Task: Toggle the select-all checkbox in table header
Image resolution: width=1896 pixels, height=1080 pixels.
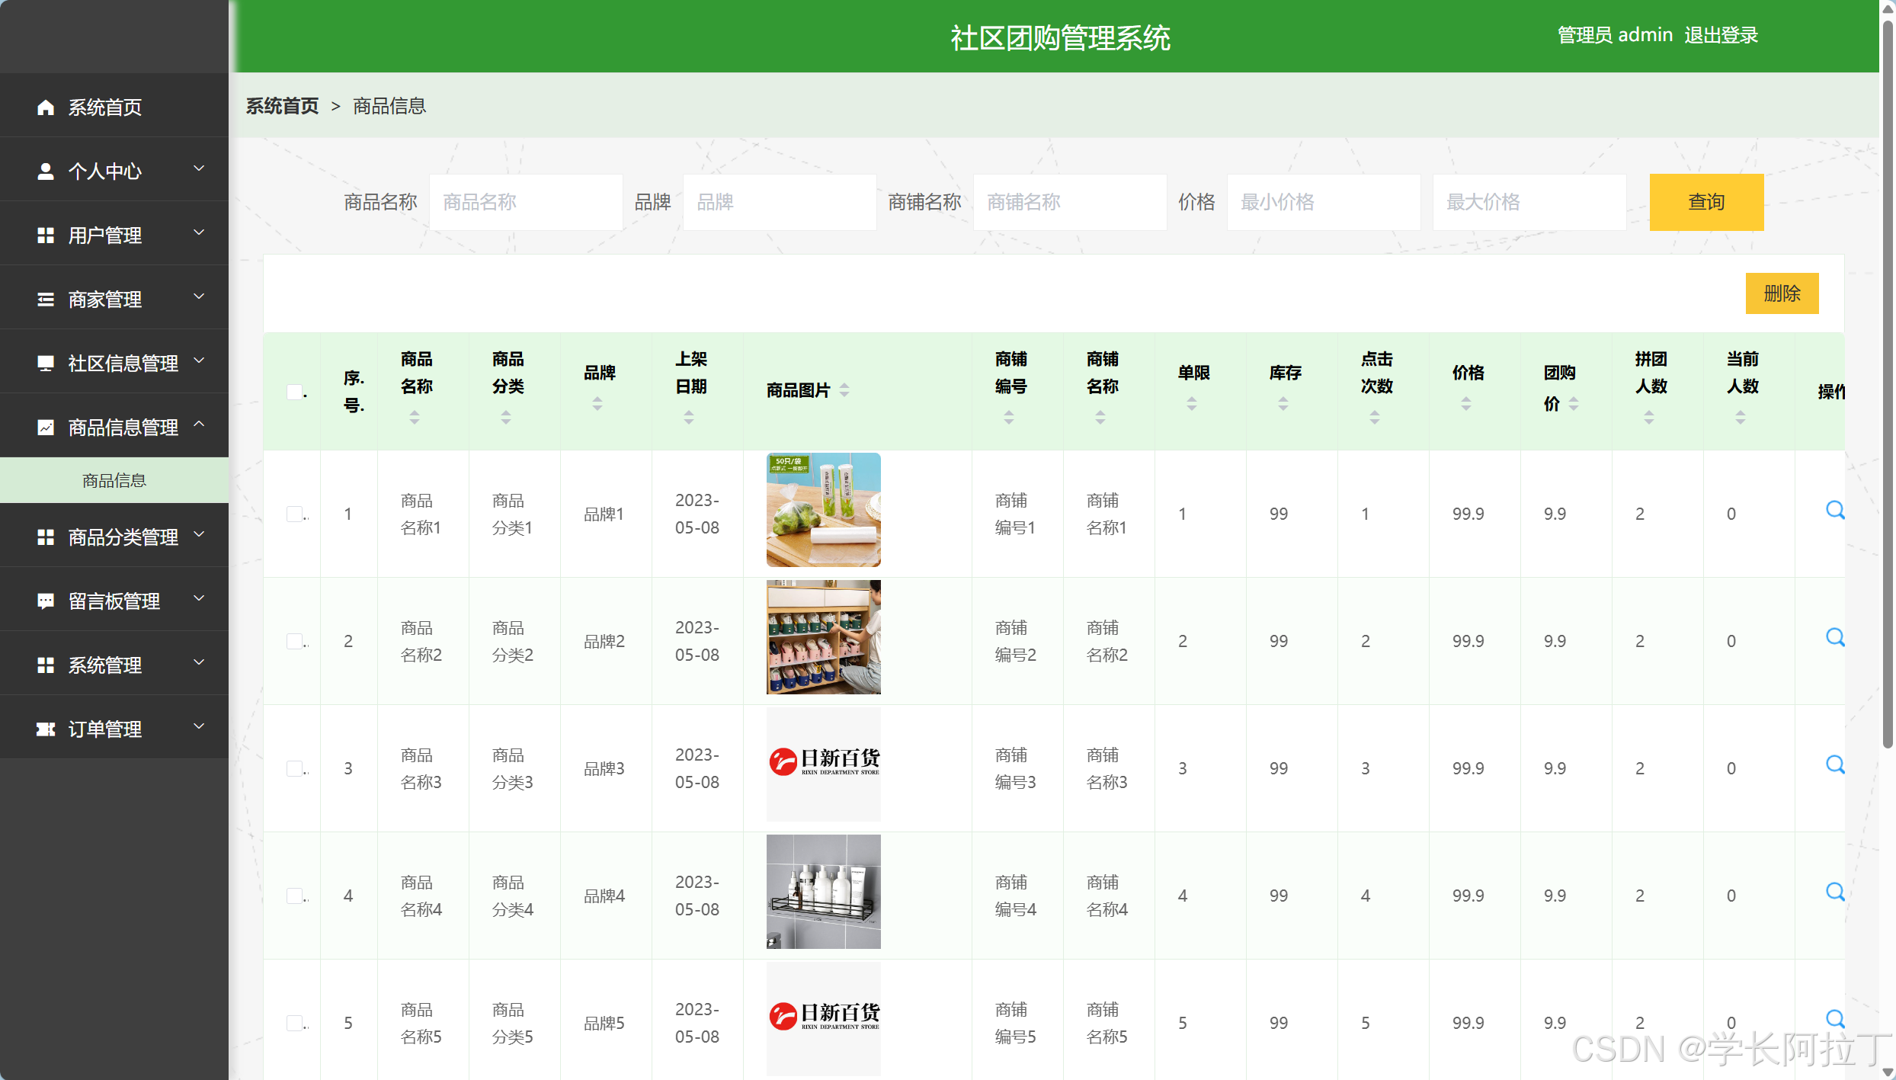Action: click(x=295, y=391)
